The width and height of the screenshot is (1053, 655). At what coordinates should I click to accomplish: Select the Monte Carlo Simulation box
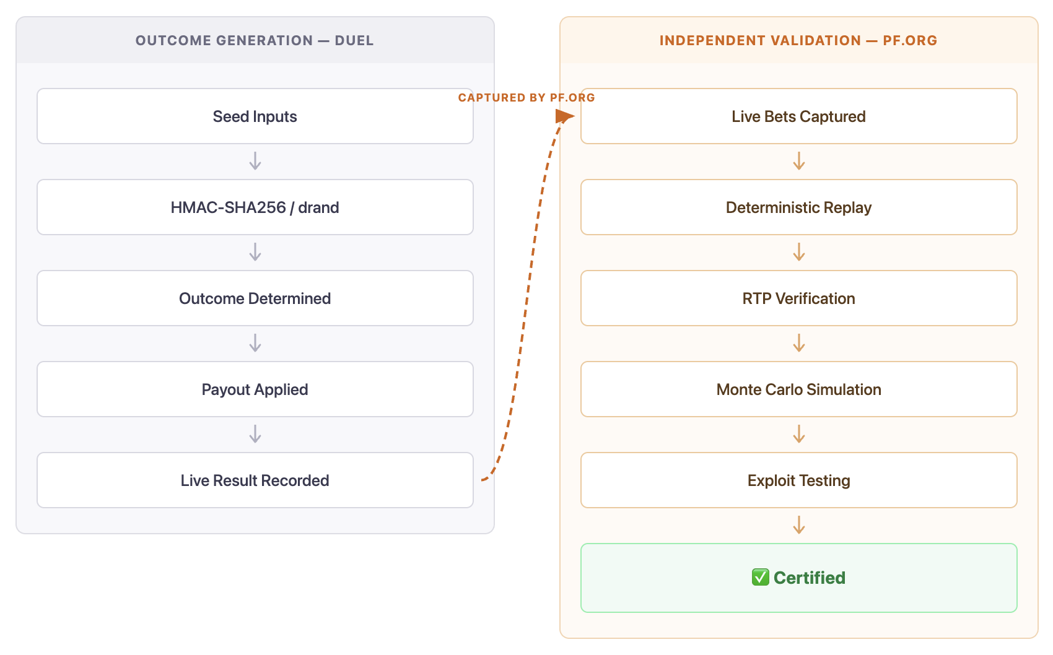(798, 389)
